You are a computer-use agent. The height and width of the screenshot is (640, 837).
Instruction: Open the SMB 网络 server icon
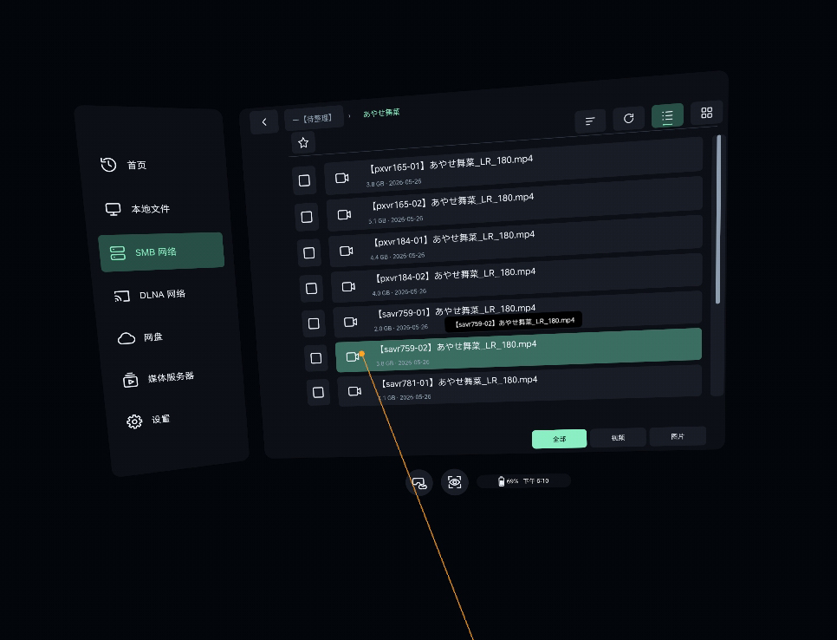point(118,253)
